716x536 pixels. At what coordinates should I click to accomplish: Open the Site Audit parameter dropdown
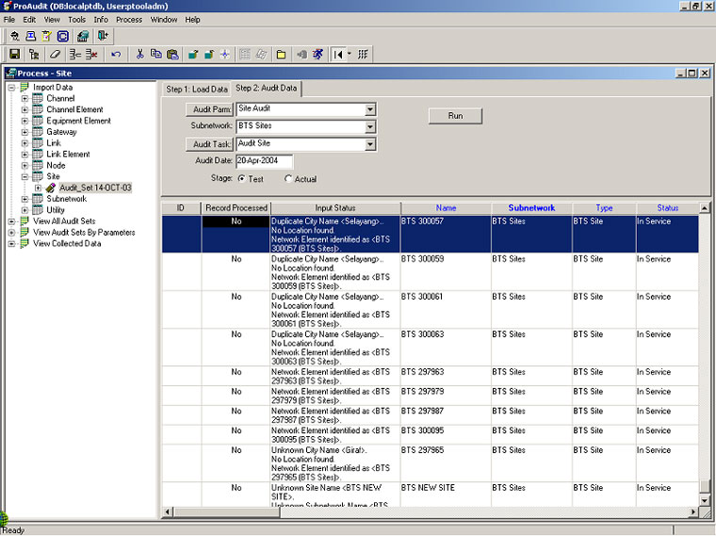370,109
